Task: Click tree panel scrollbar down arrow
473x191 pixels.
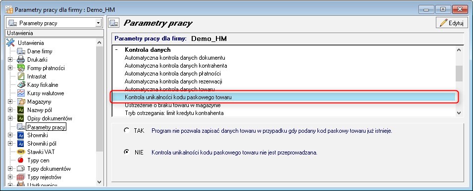Action: click(x=100, y=182)
